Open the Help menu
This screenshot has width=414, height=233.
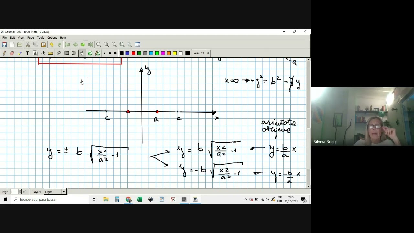(63, 38)
